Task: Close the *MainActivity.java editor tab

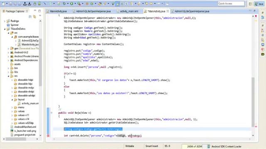Action: tap(167, 11)
